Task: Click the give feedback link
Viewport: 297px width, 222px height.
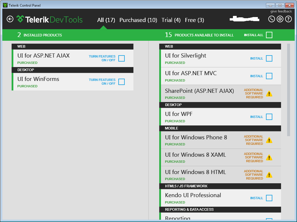Action: point(281,11)
